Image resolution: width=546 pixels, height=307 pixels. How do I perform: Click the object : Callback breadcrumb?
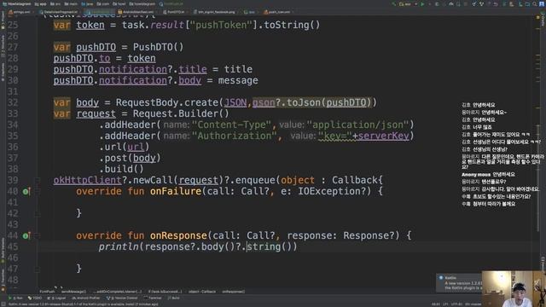(202, 292)
